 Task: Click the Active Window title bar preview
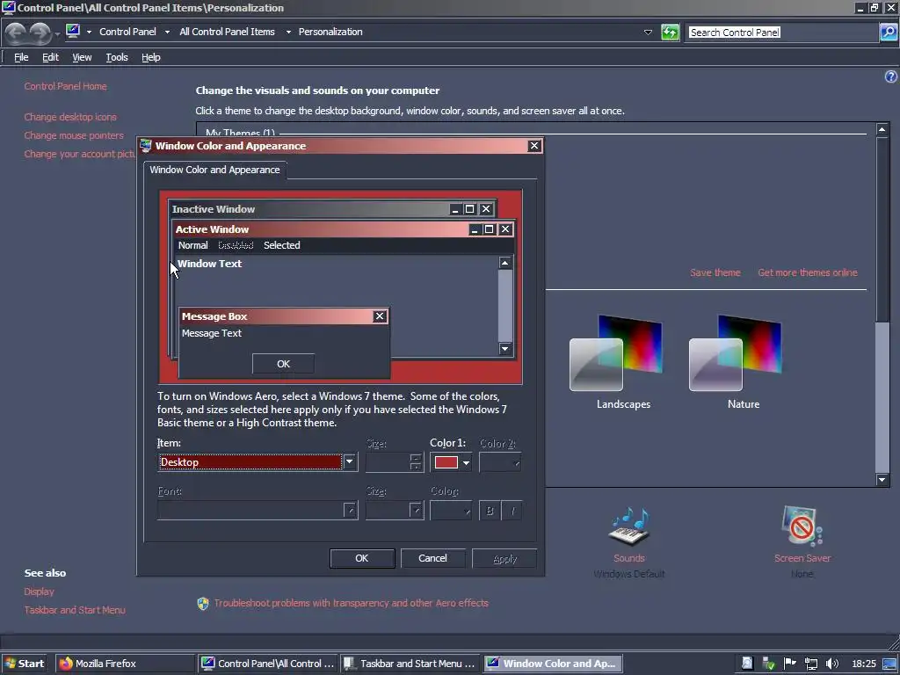click(343, 229)
